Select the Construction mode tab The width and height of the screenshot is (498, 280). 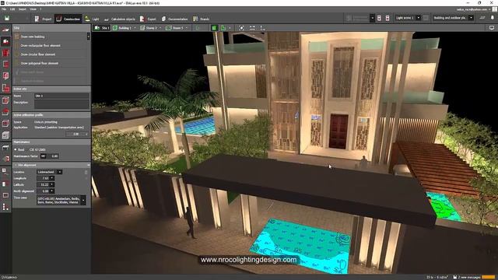[68, 19]
